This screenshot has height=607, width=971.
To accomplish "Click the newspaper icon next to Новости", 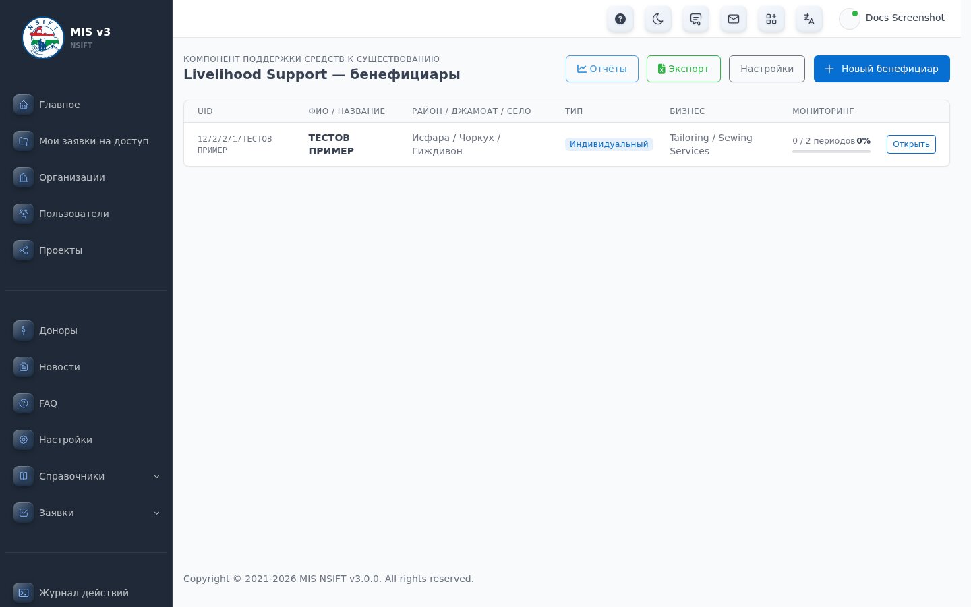I will [x=24, y=367].
